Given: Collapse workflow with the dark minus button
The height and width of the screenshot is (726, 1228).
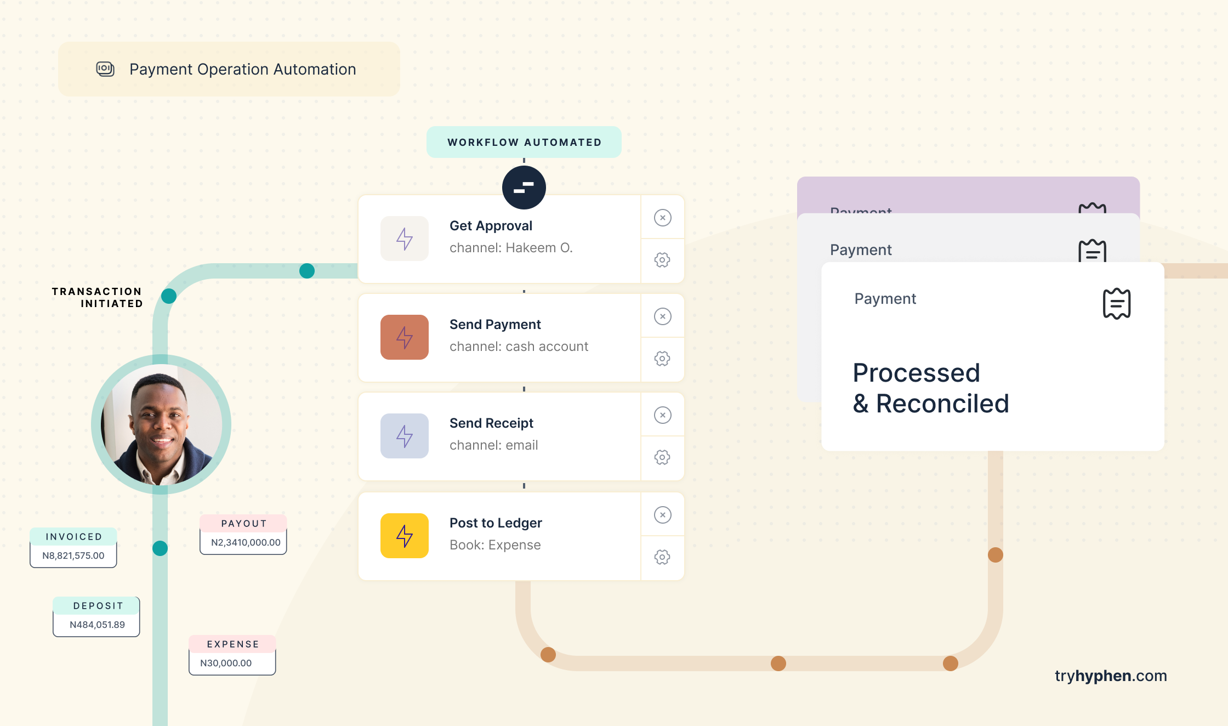Looking at the screenshot, I should pos(524,188).
